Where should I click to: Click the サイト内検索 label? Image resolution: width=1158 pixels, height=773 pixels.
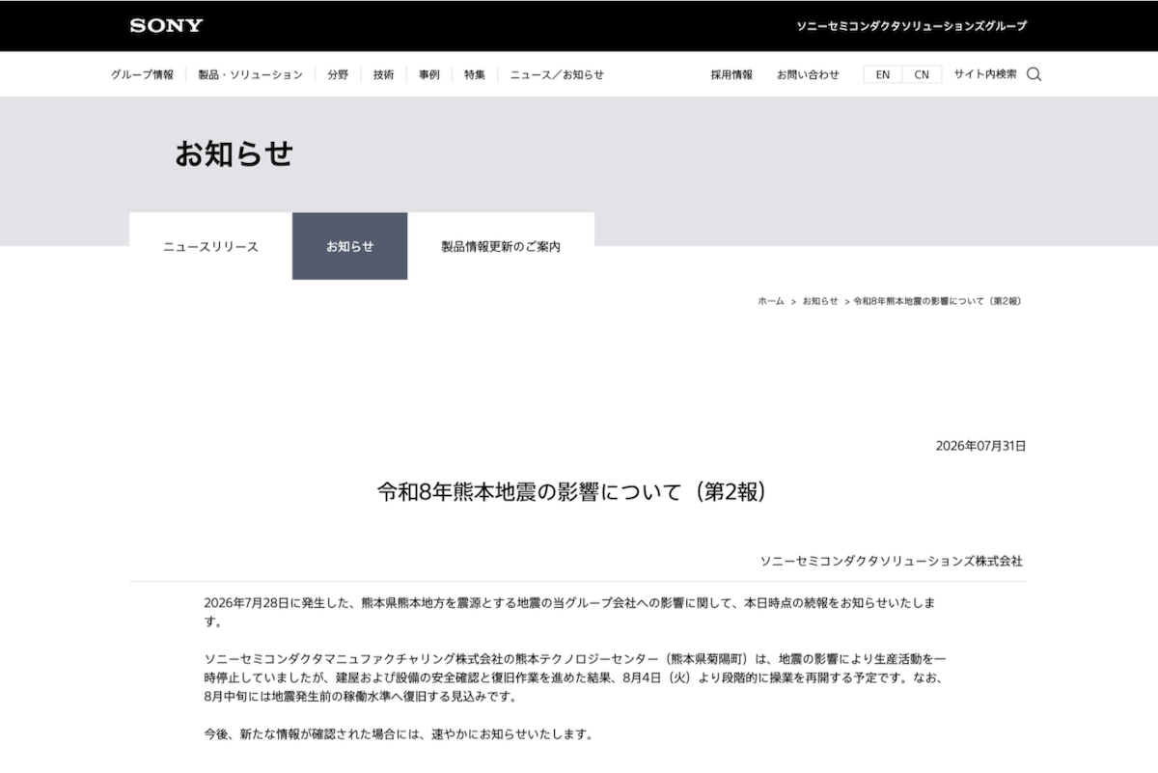point(985,74)
